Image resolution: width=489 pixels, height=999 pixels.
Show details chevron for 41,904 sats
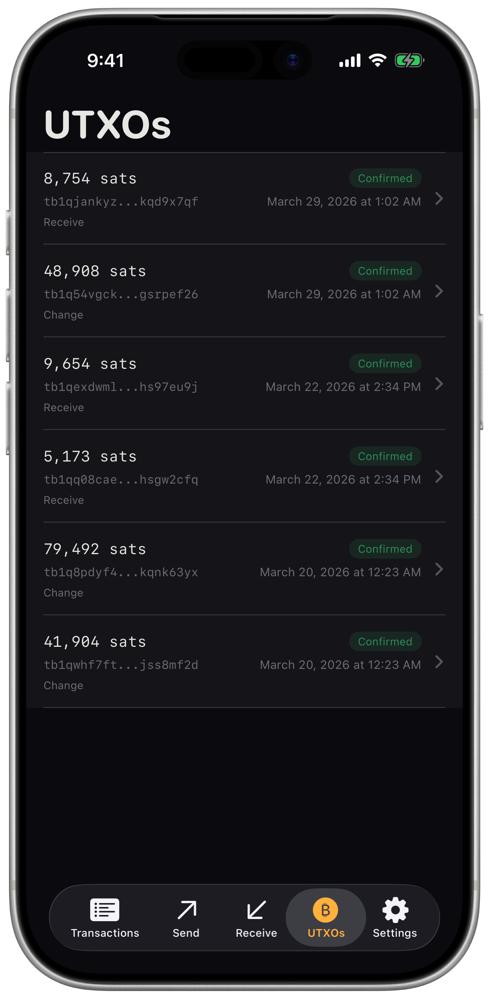(x=439, y=662)
